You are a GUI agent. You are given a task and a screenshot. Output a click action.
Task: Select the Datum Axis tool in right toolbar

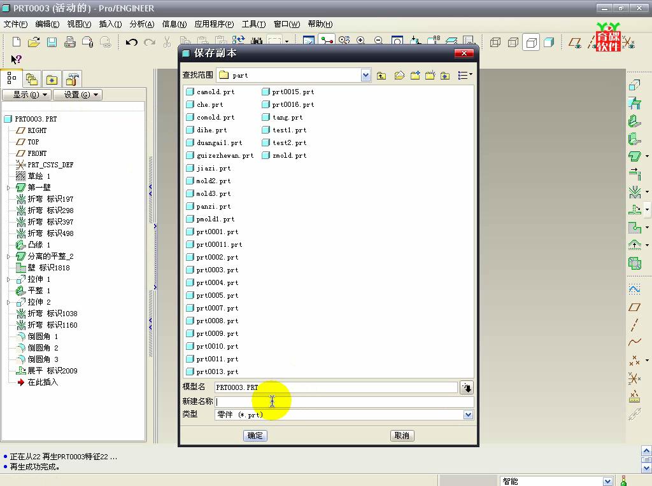635,325
